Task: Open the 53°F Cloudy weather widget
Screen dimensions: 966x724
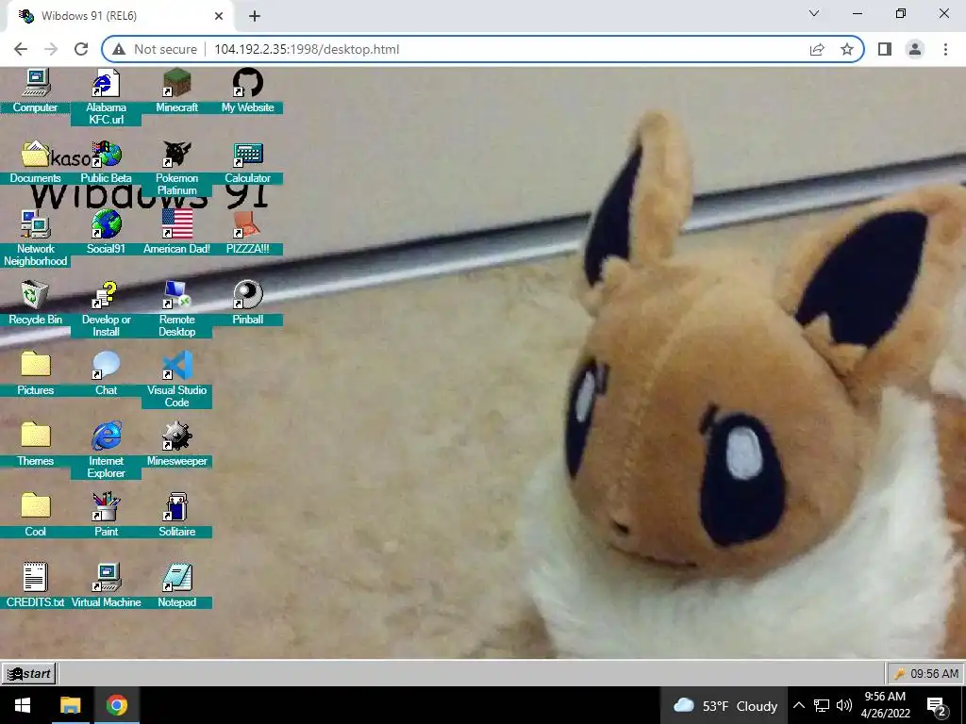Action: 725,705
